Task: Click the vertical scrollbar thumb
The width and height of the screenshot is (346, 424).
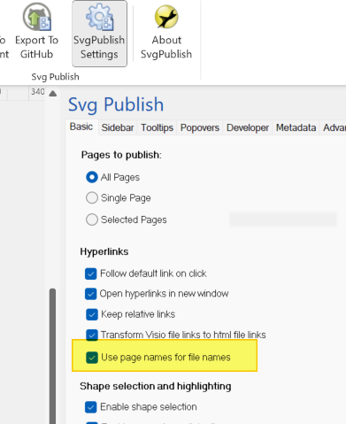Action: pos(52,356)
